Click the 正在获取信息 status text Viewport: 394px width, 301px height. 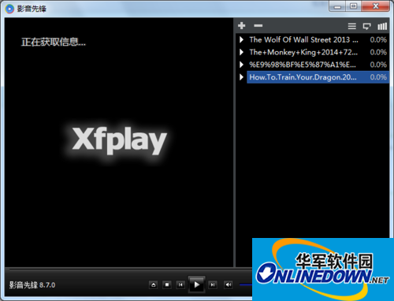pyautogui.click(x=54, y=42)
